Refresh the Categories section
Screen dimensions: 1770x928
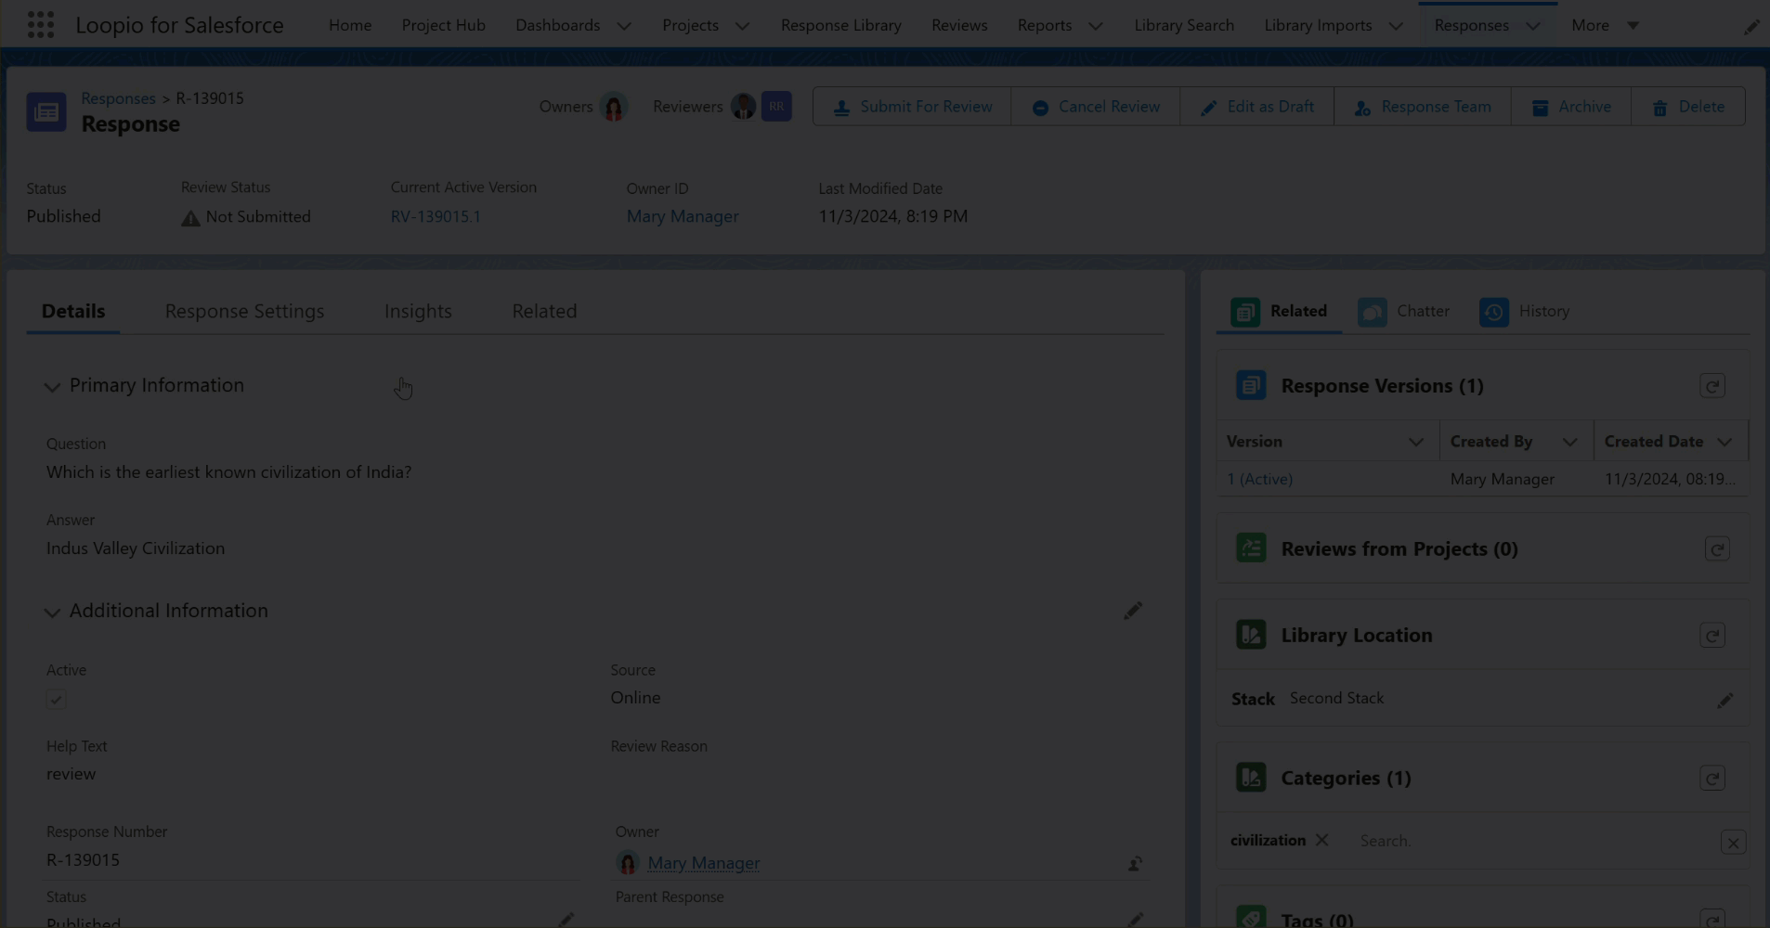coord(1711,779)
